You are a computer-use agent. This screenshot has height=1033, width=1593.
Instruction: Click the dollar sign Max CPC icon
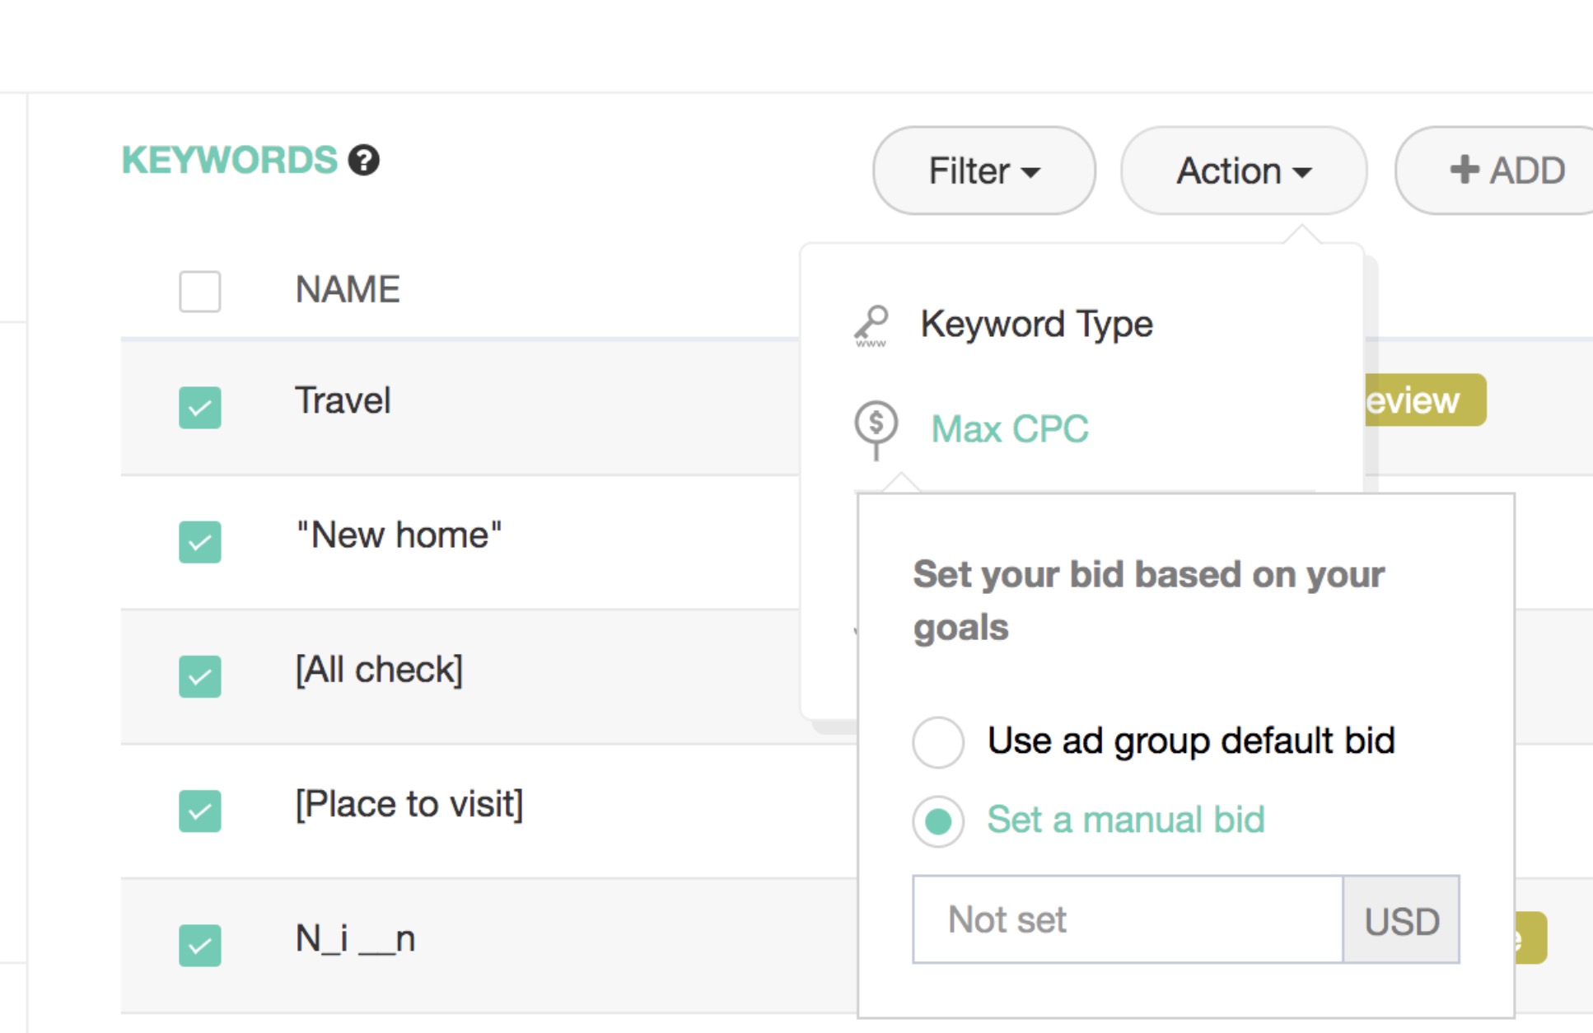[876, 427]
